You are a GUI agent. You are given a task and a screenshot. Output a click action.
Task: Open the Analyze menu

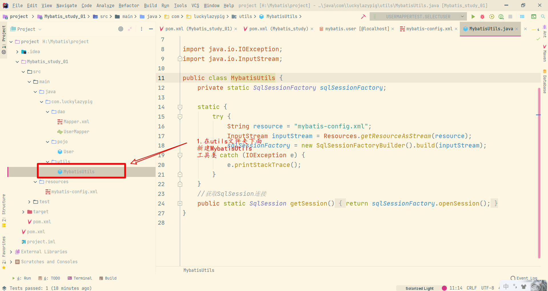click(x=105, y=5)
